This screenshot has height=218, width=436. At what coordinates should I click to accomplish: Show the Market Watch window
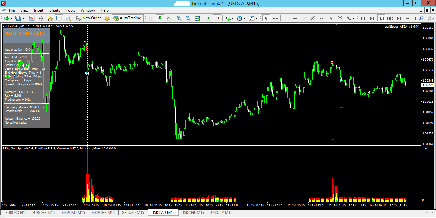(32, 18)
